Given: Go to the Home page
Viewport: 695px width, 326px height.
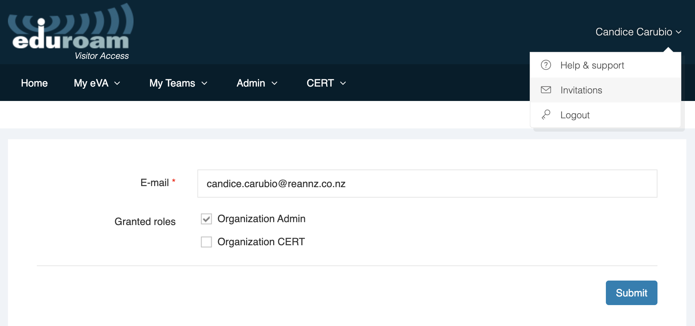Looking at the screenshot, I should point(34,83).
